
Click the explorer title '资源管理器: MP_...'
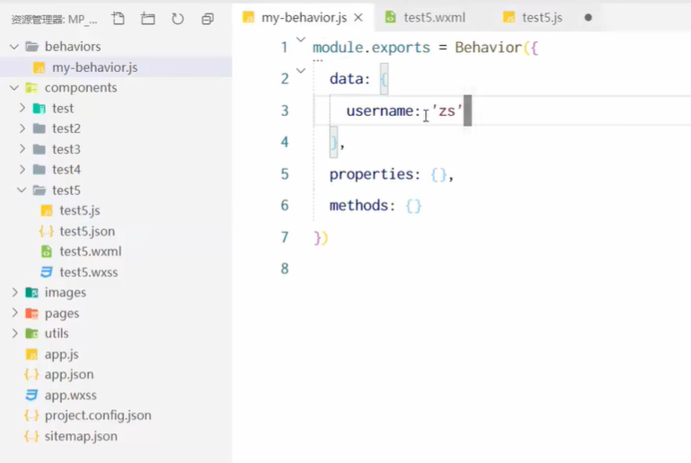click(54, 20)
